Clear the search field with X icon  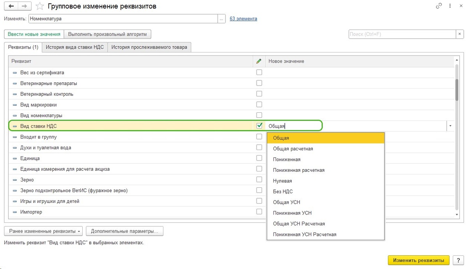click(460, 34)
